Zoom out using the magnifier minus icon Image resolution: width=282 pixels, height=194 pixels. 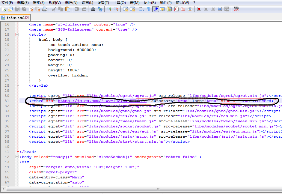[x=116, y=9]
